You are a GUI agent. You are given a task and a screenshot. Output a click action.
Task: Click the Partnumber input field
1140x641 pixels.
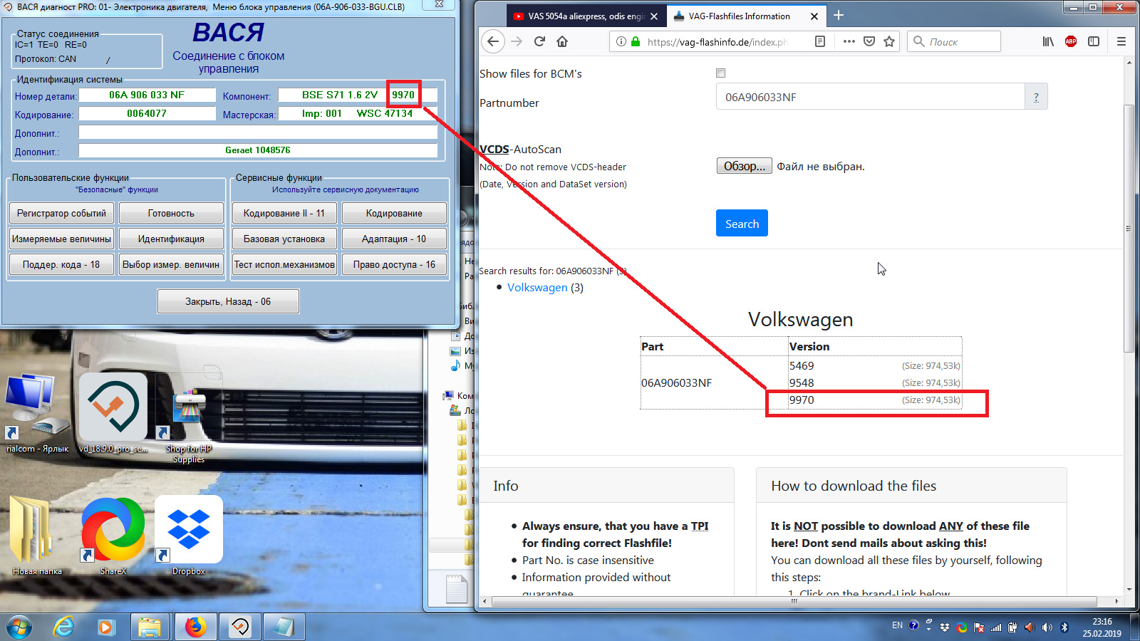(870, 97)
